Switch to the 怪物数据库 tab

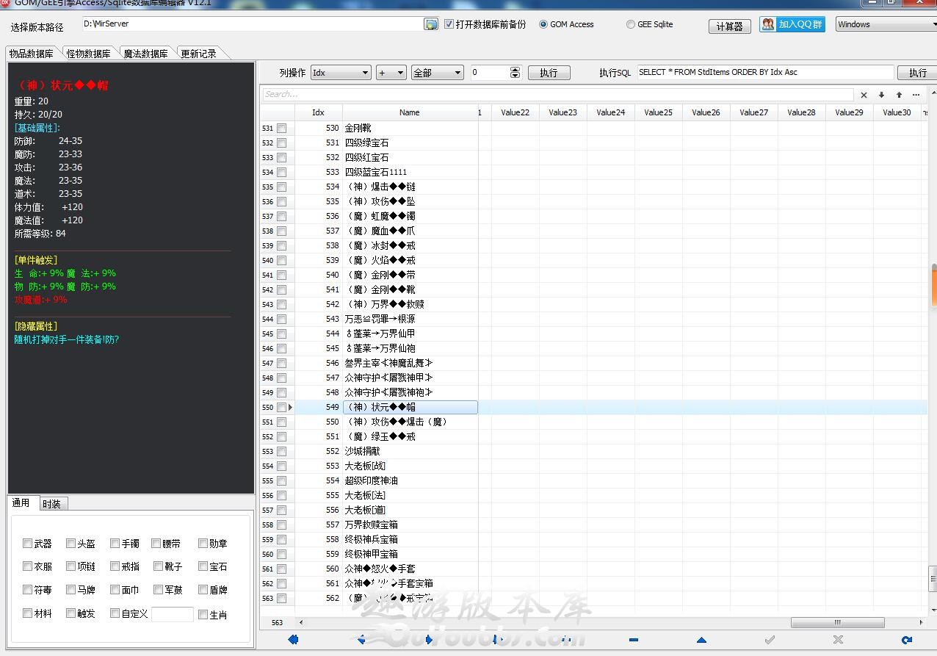coord(89,54)
